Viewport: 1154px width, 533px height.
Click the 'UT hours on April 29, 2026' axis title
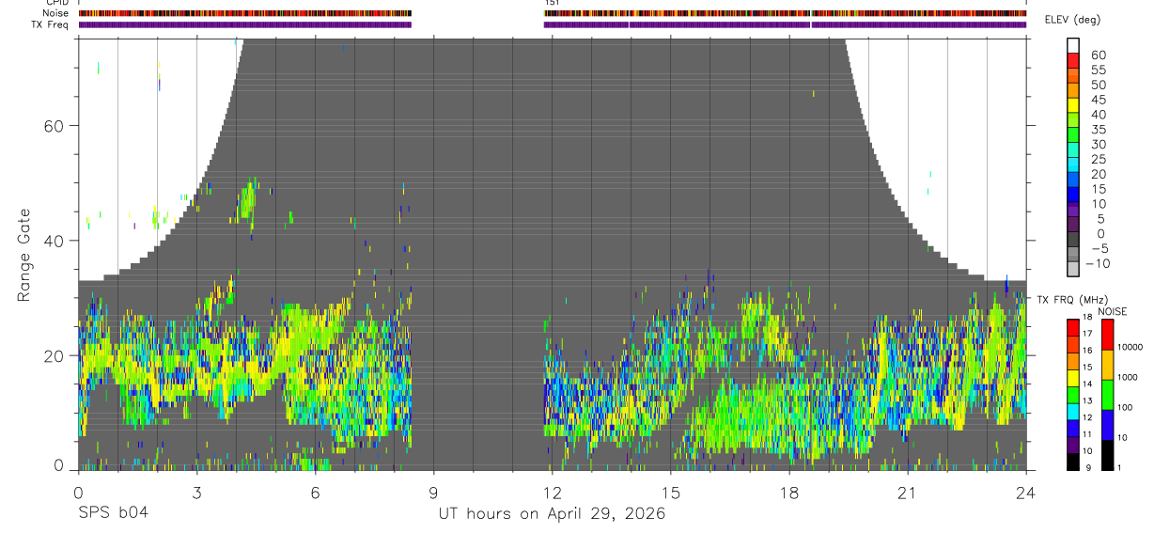(552, 514)
